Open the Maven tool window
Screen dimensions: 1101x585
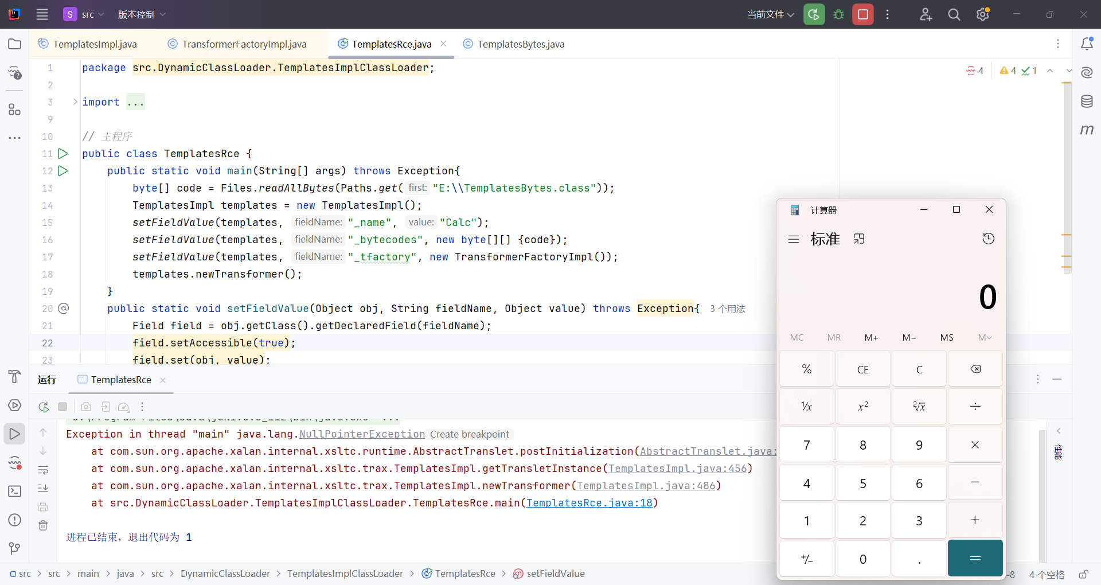1087,130
